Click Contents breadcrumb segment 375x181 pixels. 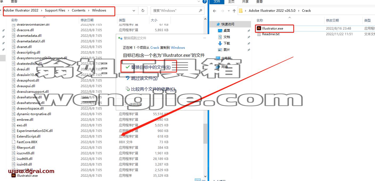point(79,10)
